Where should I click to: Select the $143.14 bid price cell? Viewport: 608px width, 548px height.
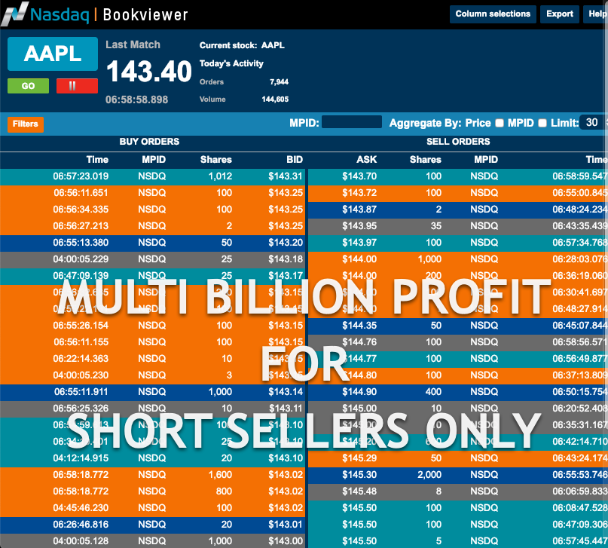285,392
